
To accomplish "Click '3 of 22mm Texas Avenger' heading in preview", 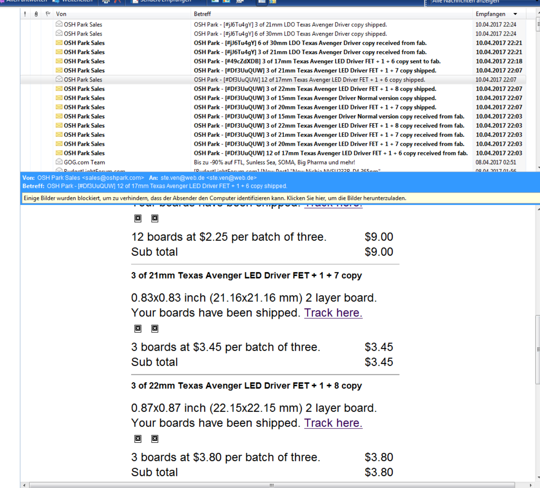I will [246, 386].
